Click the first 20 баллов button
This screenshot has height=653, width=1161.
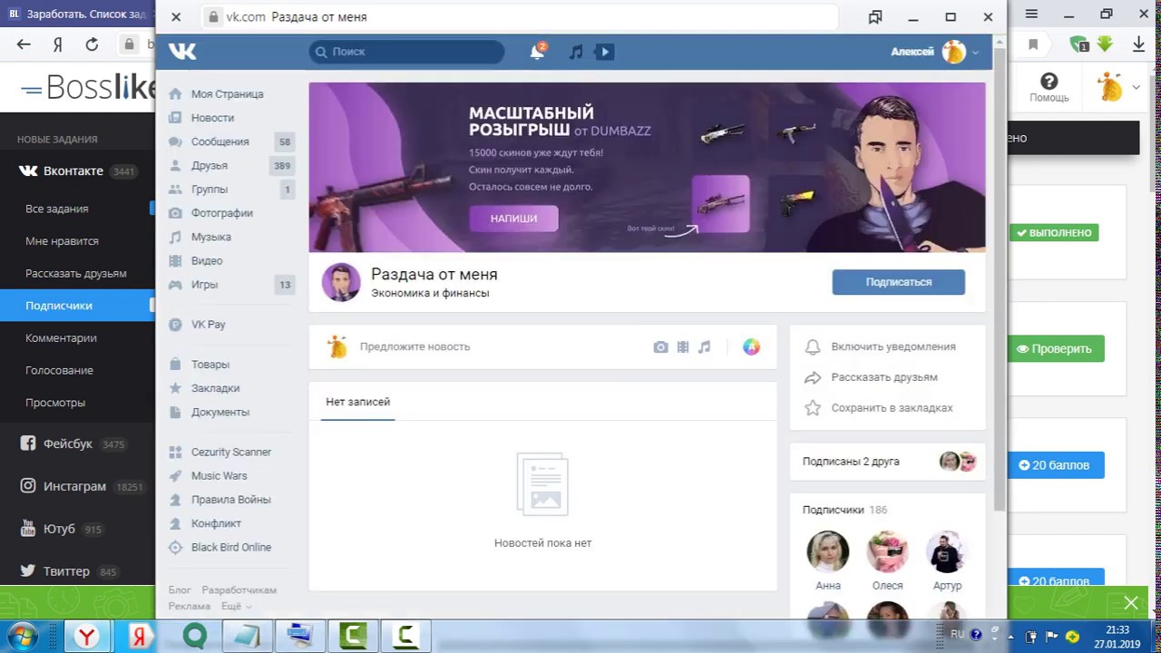coord(1056,465)
